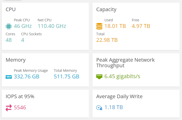This screenshot has height=120, width=182.
Task: Click the Peak Aggregate Network Throughput heading
Action: 125,63
